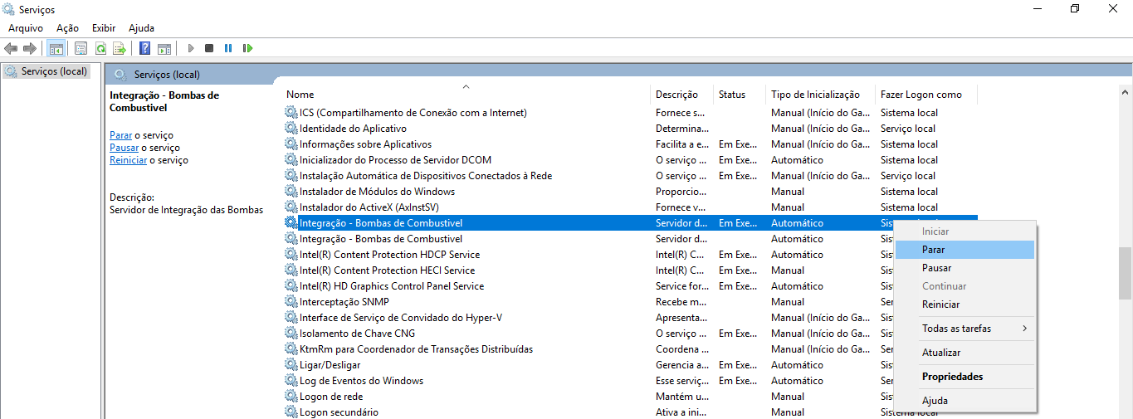Click gear icon beside Log de Eventos do Windows

coord(291,380)
